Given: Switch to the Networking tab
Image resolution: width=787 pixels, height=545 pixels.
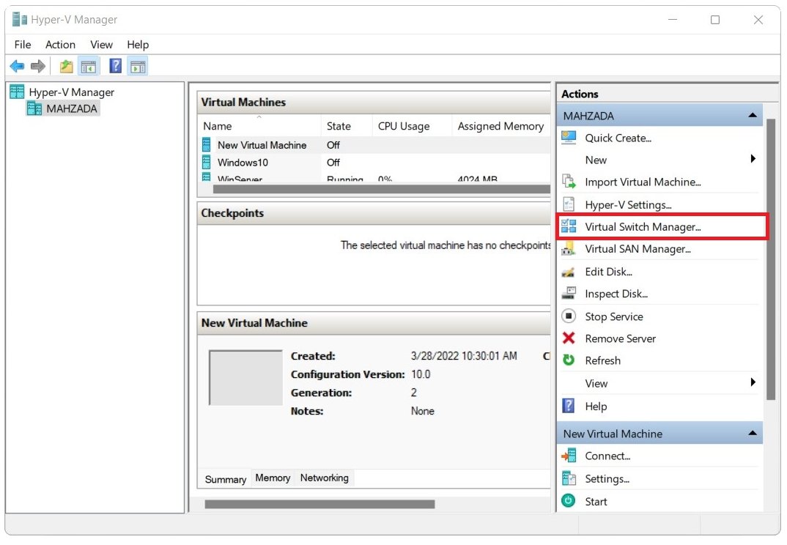Looking at the screenshot, I should pyautogui.click(x=325, y=478).
